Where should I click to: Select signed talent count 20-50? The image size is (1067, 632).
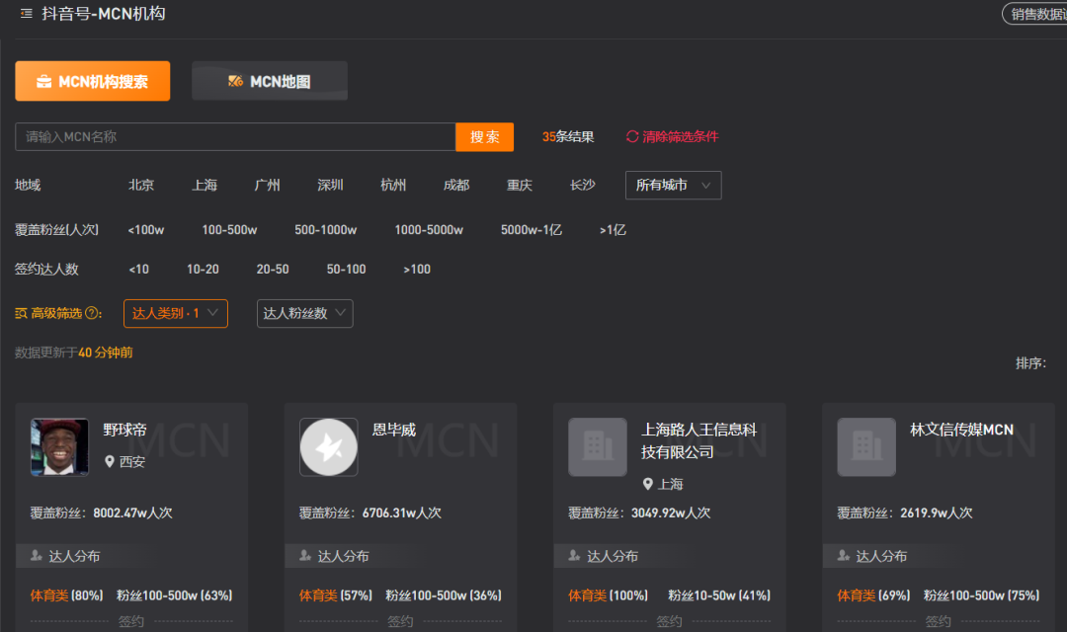click(x=273, y=270)
